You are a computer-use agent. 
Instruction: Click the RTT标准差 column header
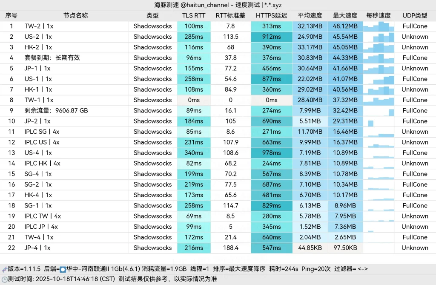click(230, 16)
